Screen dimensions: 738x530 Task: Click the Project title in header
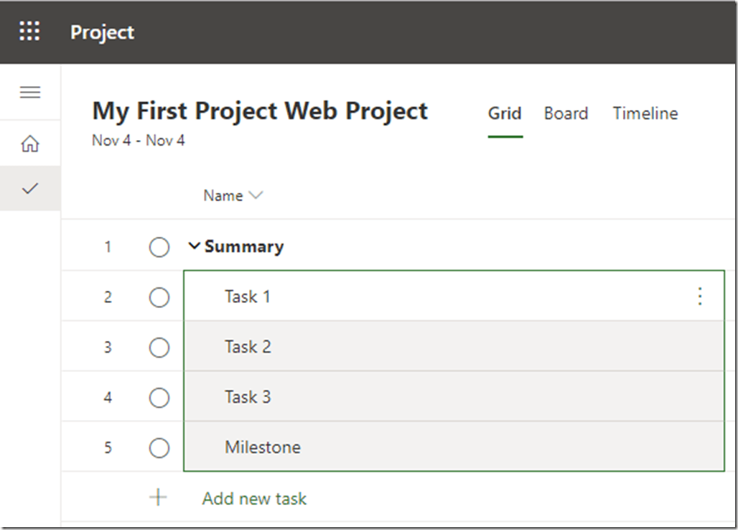(x=102, y=32)
